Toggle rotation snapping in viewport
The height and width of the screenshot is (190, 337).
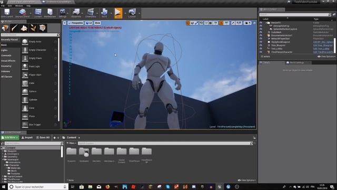point(221,23)
